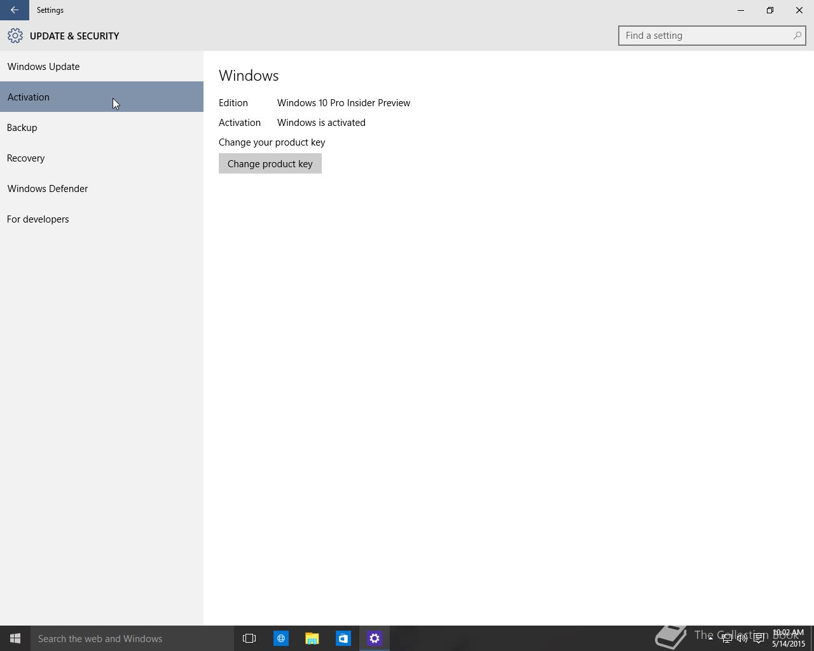The height and width of the screenshot is (651, 814).
Task: Open the Action Center notifications icon
Action: pos(759,638)
